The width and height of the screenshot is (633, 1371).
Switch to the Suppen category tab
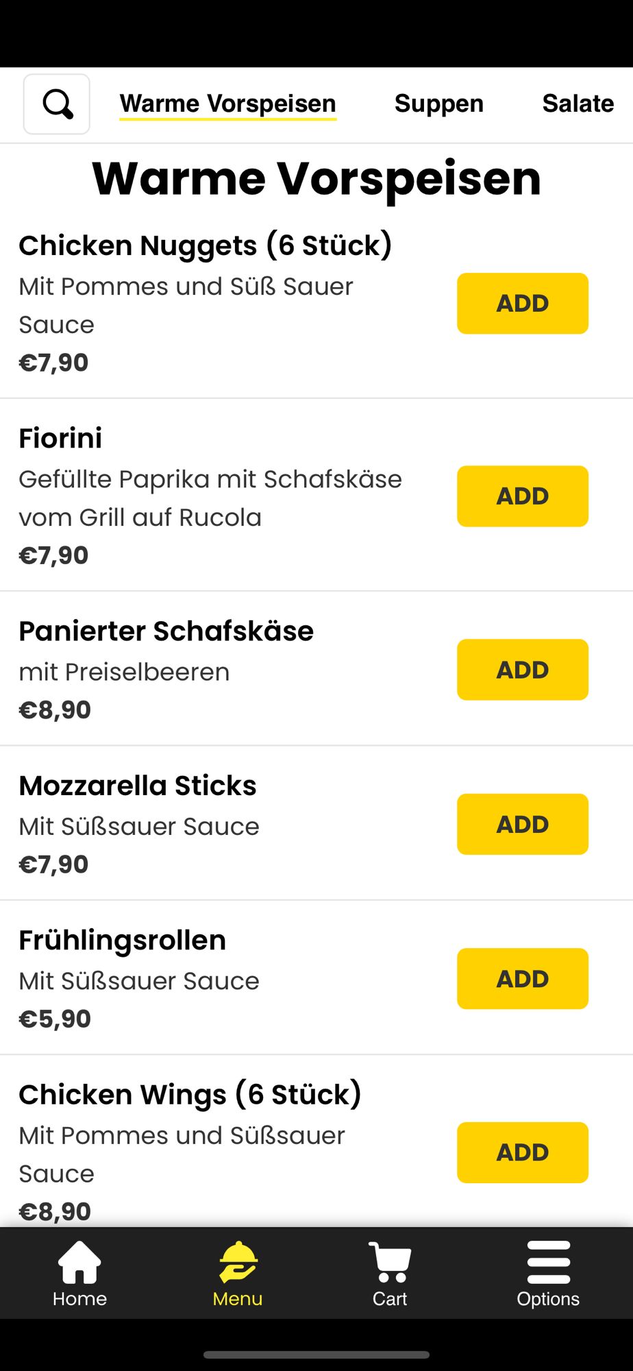click(x=439, y=104)
